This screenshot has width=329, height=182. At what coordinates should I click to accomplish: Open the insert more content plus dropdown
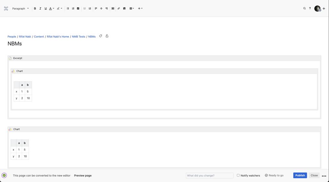click(x=140, y=9)
